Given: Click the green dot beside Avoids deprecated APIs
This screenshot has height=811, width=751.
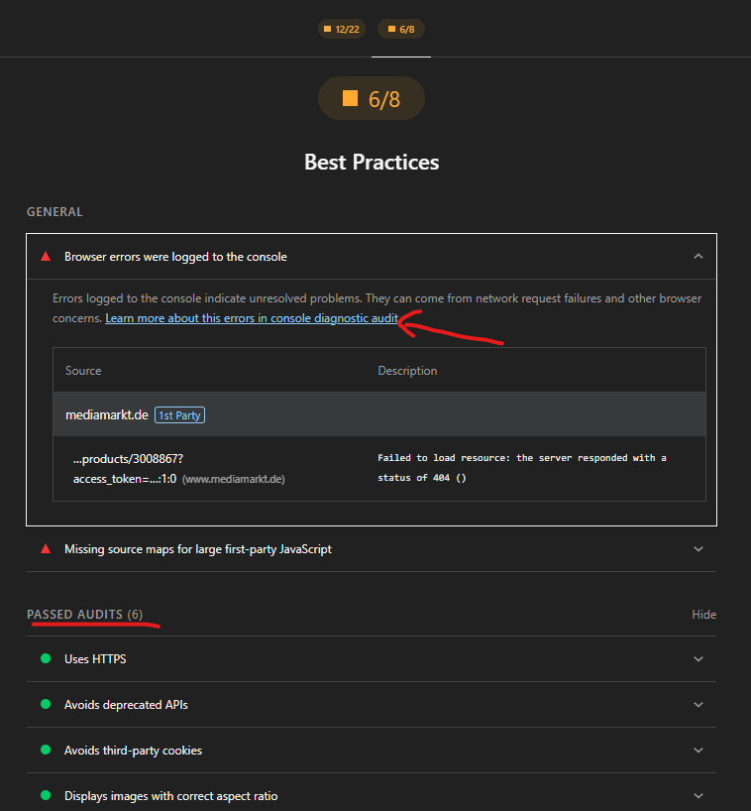Looking at the screenshot, I should tap(45, 705).
